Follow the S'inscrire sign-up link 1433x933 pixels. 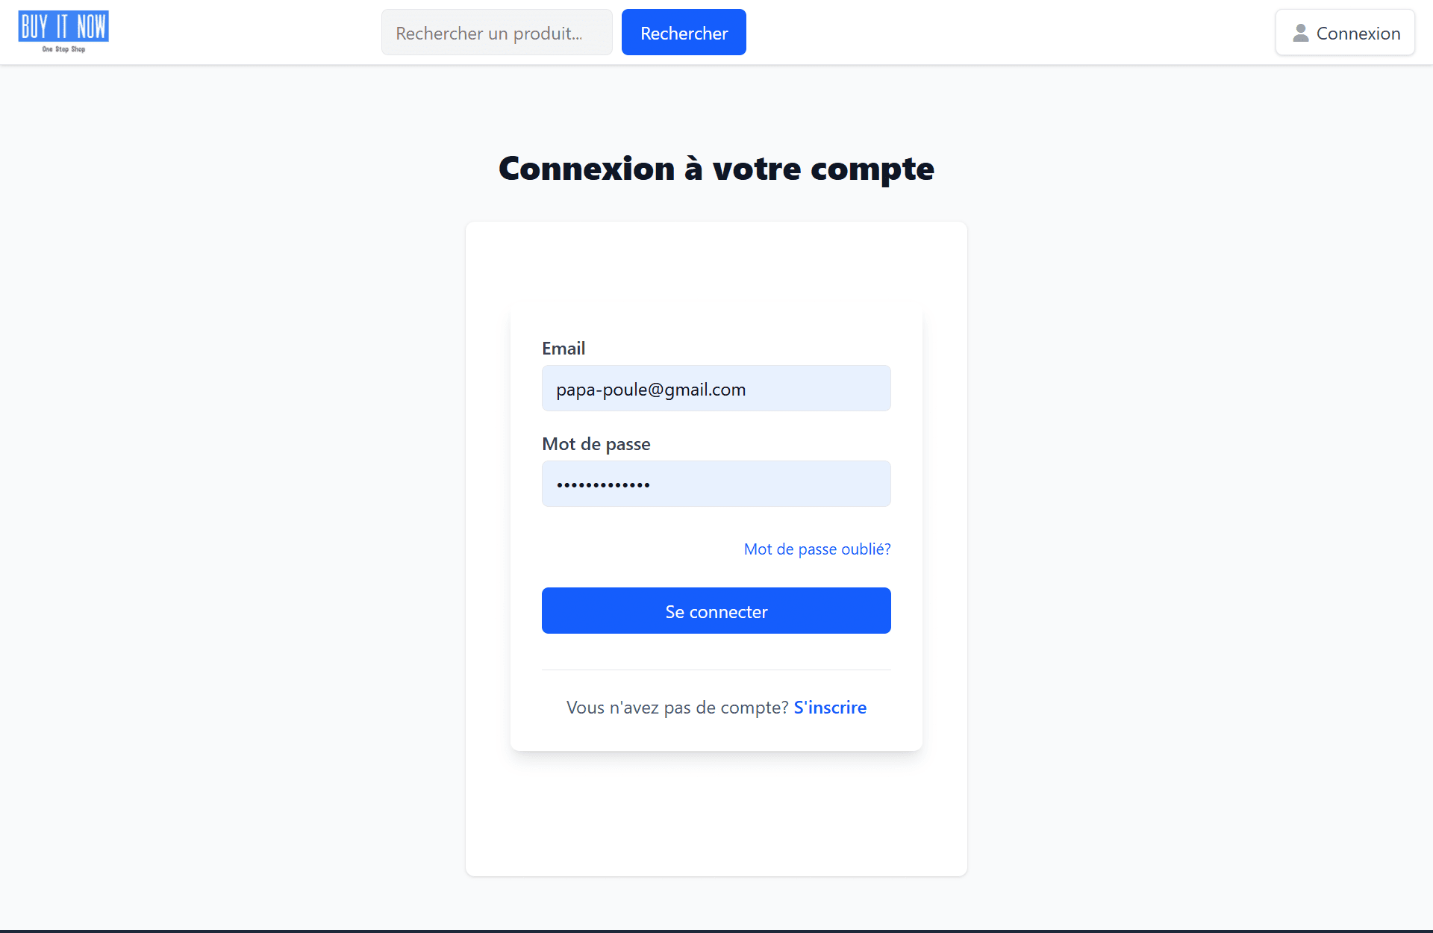pyautogui.click(x=829, y=708)
